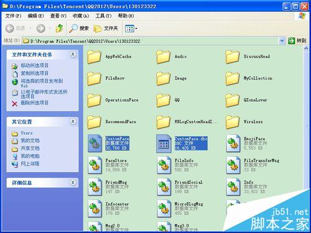The width and height of the screenshot is (311, 233).
Task: Select the CustomFace.dbc file icon
Action: pos(164,144)
